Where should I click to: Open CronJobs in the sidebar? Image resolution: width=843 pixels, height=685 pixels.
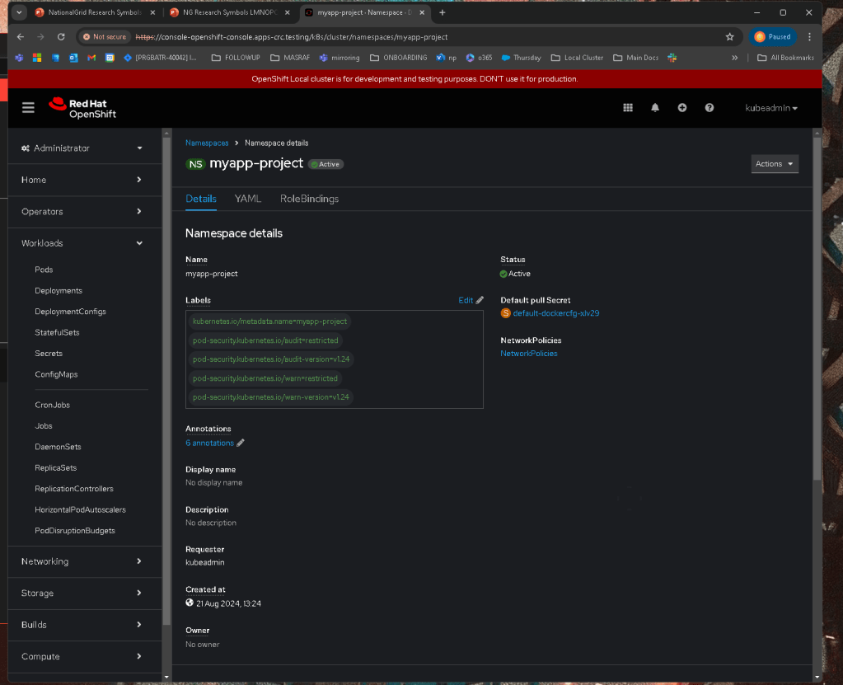coord(52,405)
